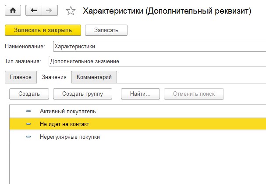The height and width of the screenshot is (184, 266).
Task: Go to the home page icon
Action: tap(13, 11)
